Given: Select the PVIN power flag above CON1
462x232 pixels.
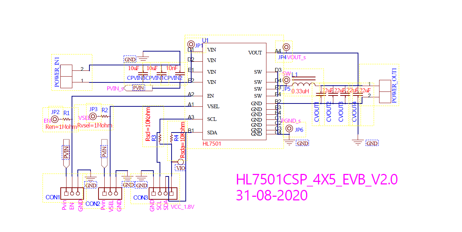Looking at the screenshot, I should pyautogui.click(x=66, y=153).
